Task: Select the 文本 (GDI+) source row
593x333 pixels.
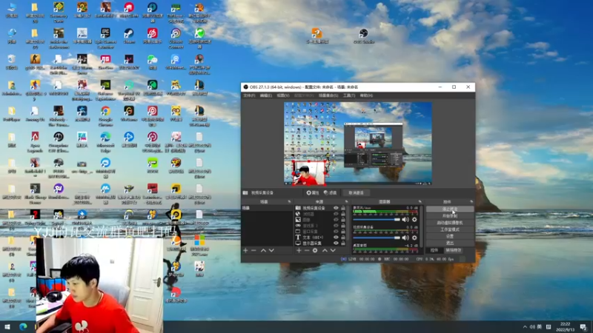Action: pyautogui.click(x=320, y=238)
